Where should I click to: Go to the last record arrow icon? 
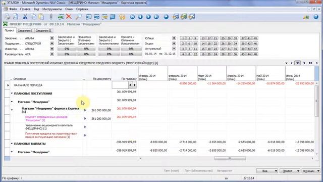(156, 17)
